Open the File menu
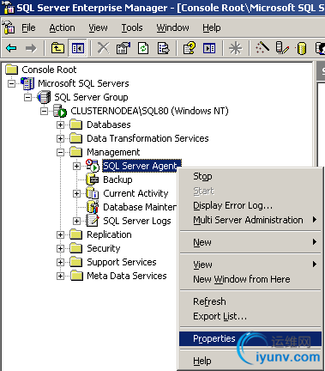The image size is (325, 371). (28, 27)
